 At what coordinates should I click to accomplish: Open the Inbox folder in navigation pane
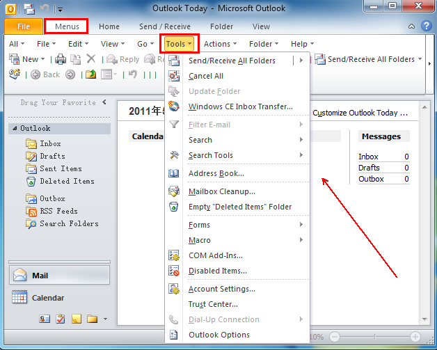43,144
